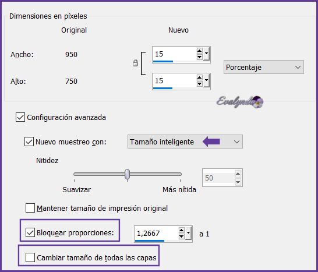The image size is (318, 272).
Task: Open the Alto field flyout slider arrow
Action: [206, 80]
